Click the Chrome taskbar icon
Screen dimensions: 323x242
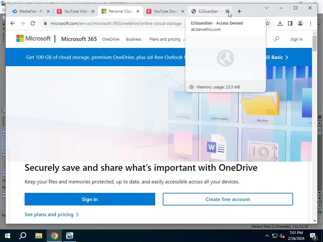[54, 236]
